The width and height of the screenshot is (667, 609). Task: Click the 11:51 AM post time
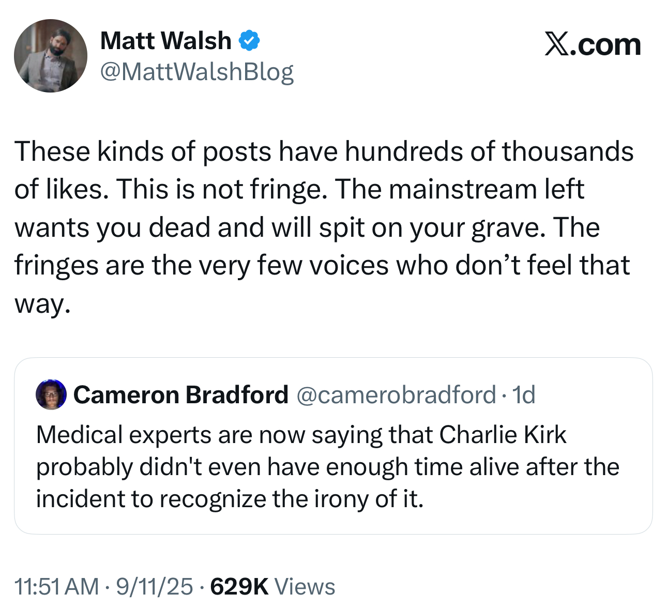pyautogui.click(x=56, y=587)
